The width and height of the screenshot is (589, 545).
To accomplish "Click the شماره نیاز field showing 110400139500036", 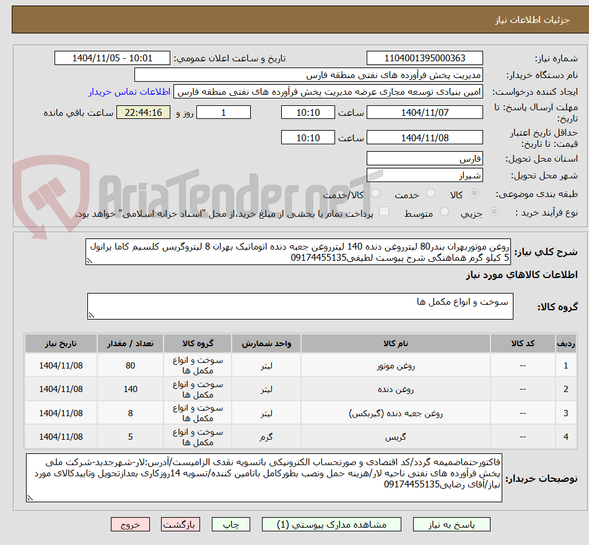I will [425, 58].
